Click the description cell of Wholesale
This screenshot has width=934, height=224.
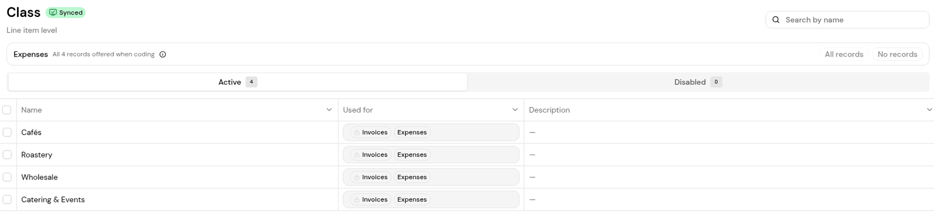tap(729, 177)
